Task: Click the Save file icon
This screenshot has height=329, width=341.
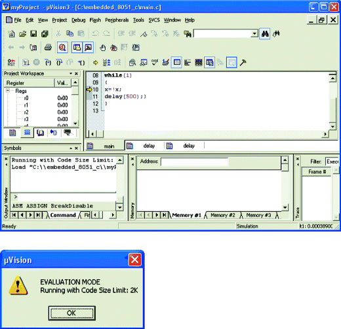Action: coord(33,33)
